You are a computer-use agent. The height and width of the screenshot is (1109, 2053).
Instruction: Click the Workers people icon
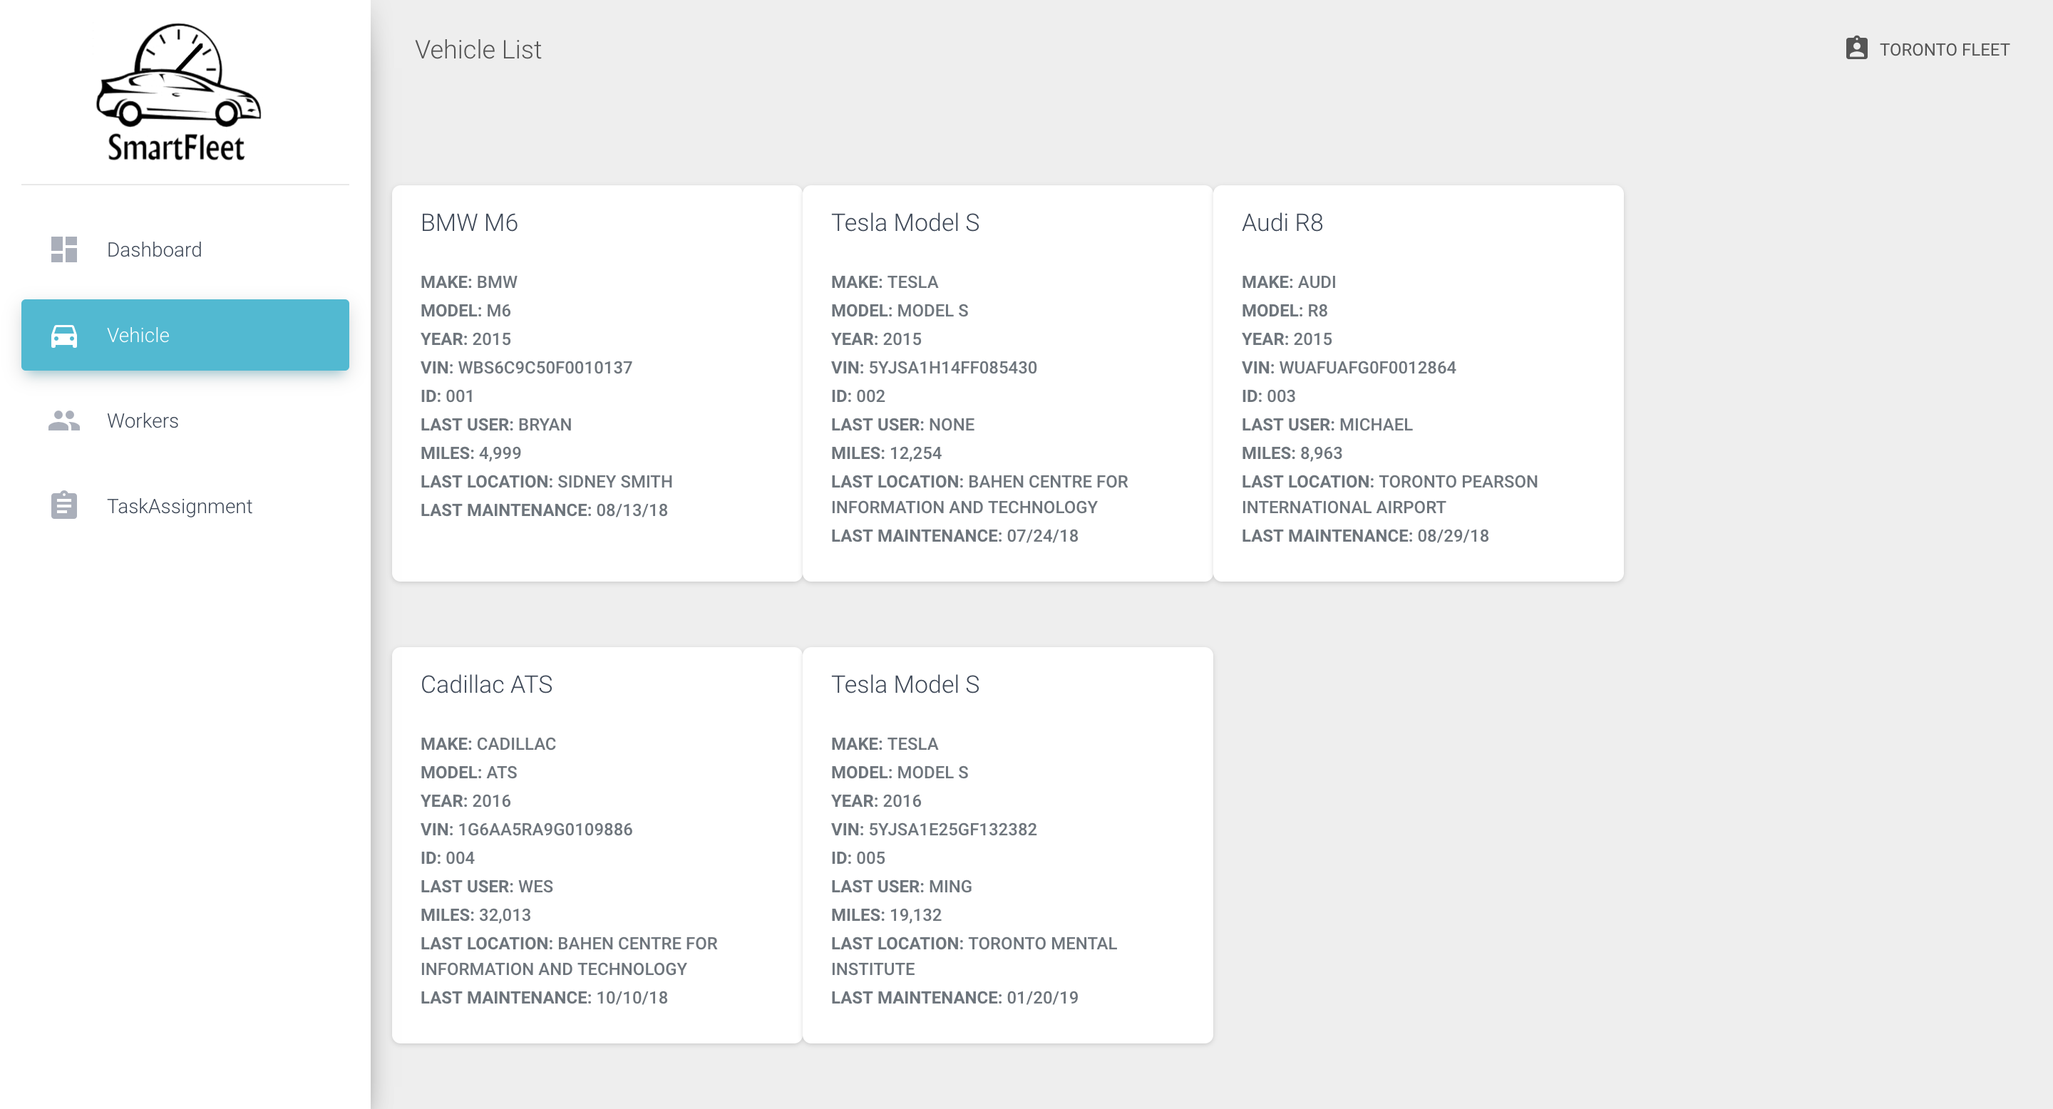(63, 421)
